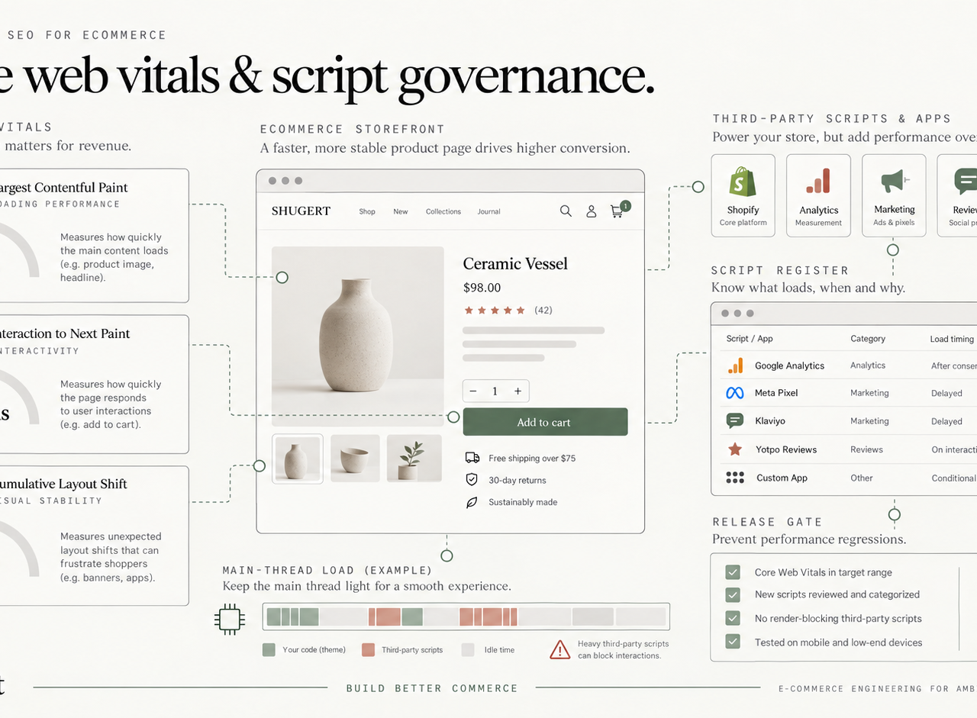Toggle Tested on mobile and low-end devices checkbox
The width and height of the screenshot is (977, 718).
tap(733, 642)
